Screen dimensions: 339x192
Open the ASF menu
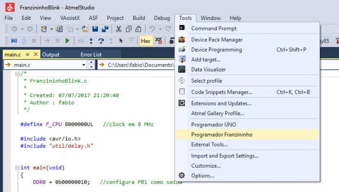click(x=93, y=18)
